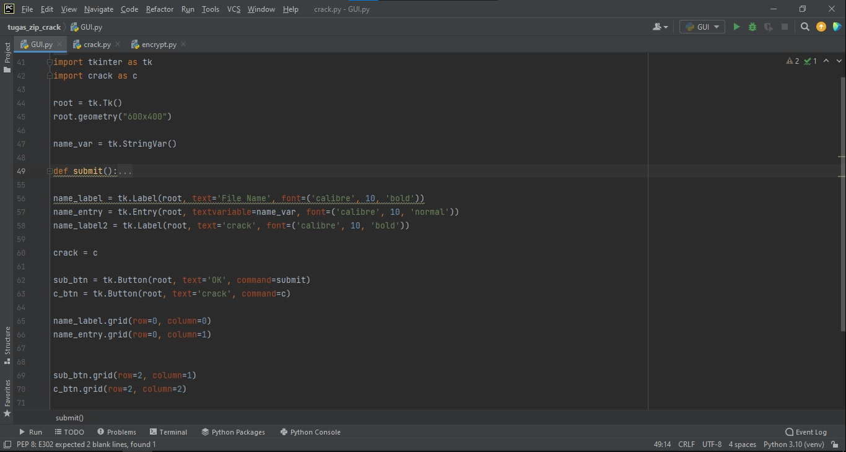846x452 pixels.
Task: Open the Run menu
Action: tap(188, 9)
